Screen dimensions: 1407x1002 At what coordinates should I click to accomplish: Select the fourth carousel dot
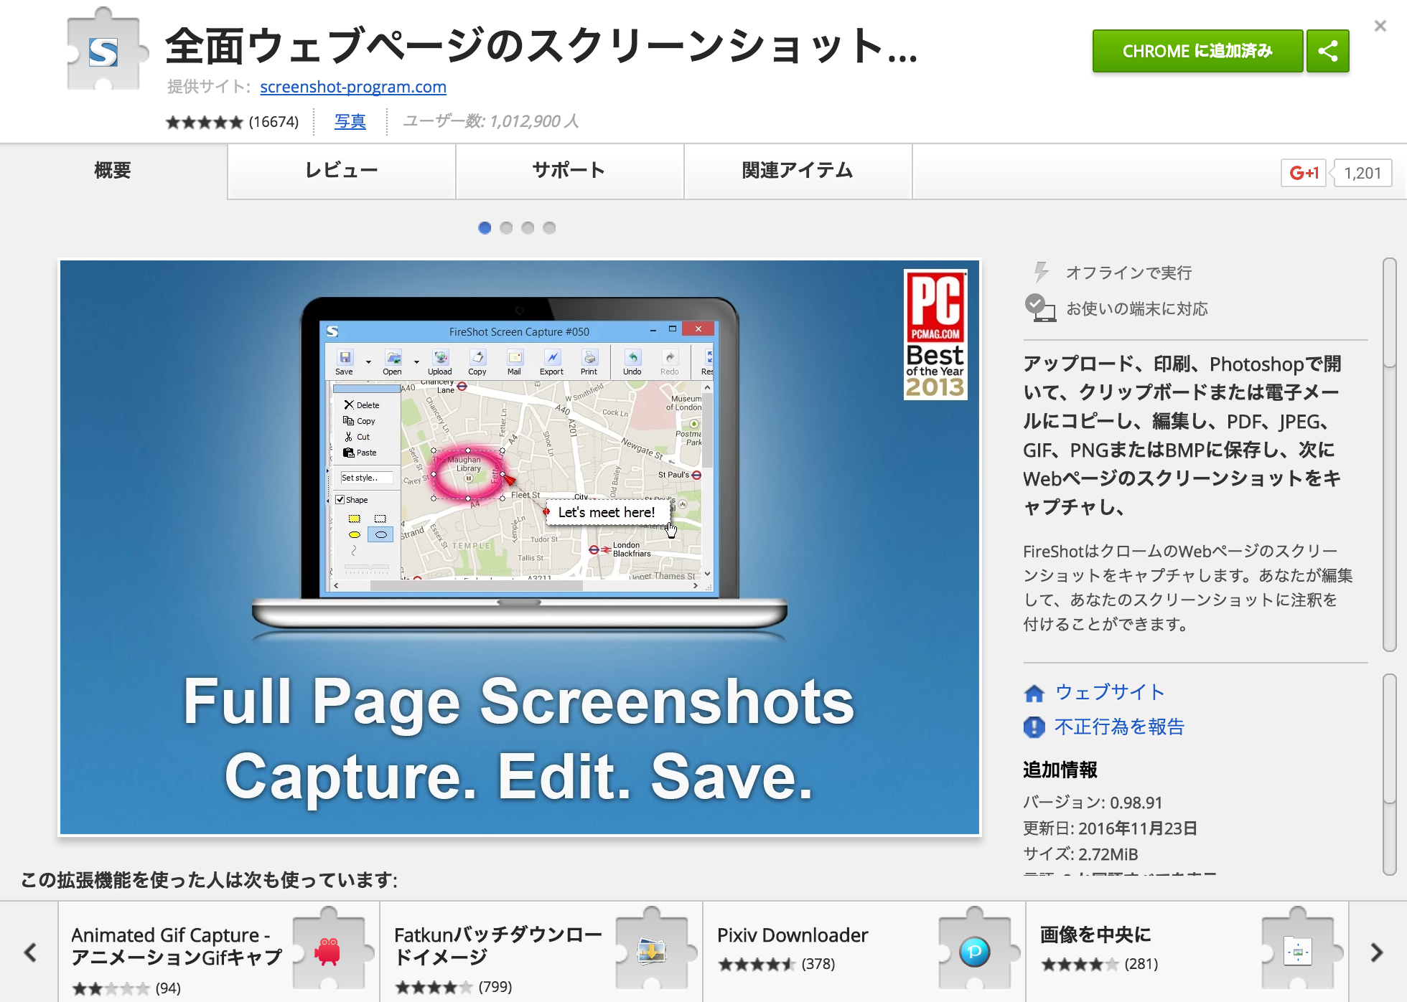pyautogui.click(x=549, y=227)
